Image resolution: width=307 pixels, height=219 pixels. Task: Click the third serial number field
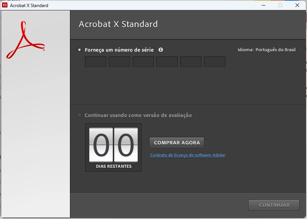click(x=143, y=62)
